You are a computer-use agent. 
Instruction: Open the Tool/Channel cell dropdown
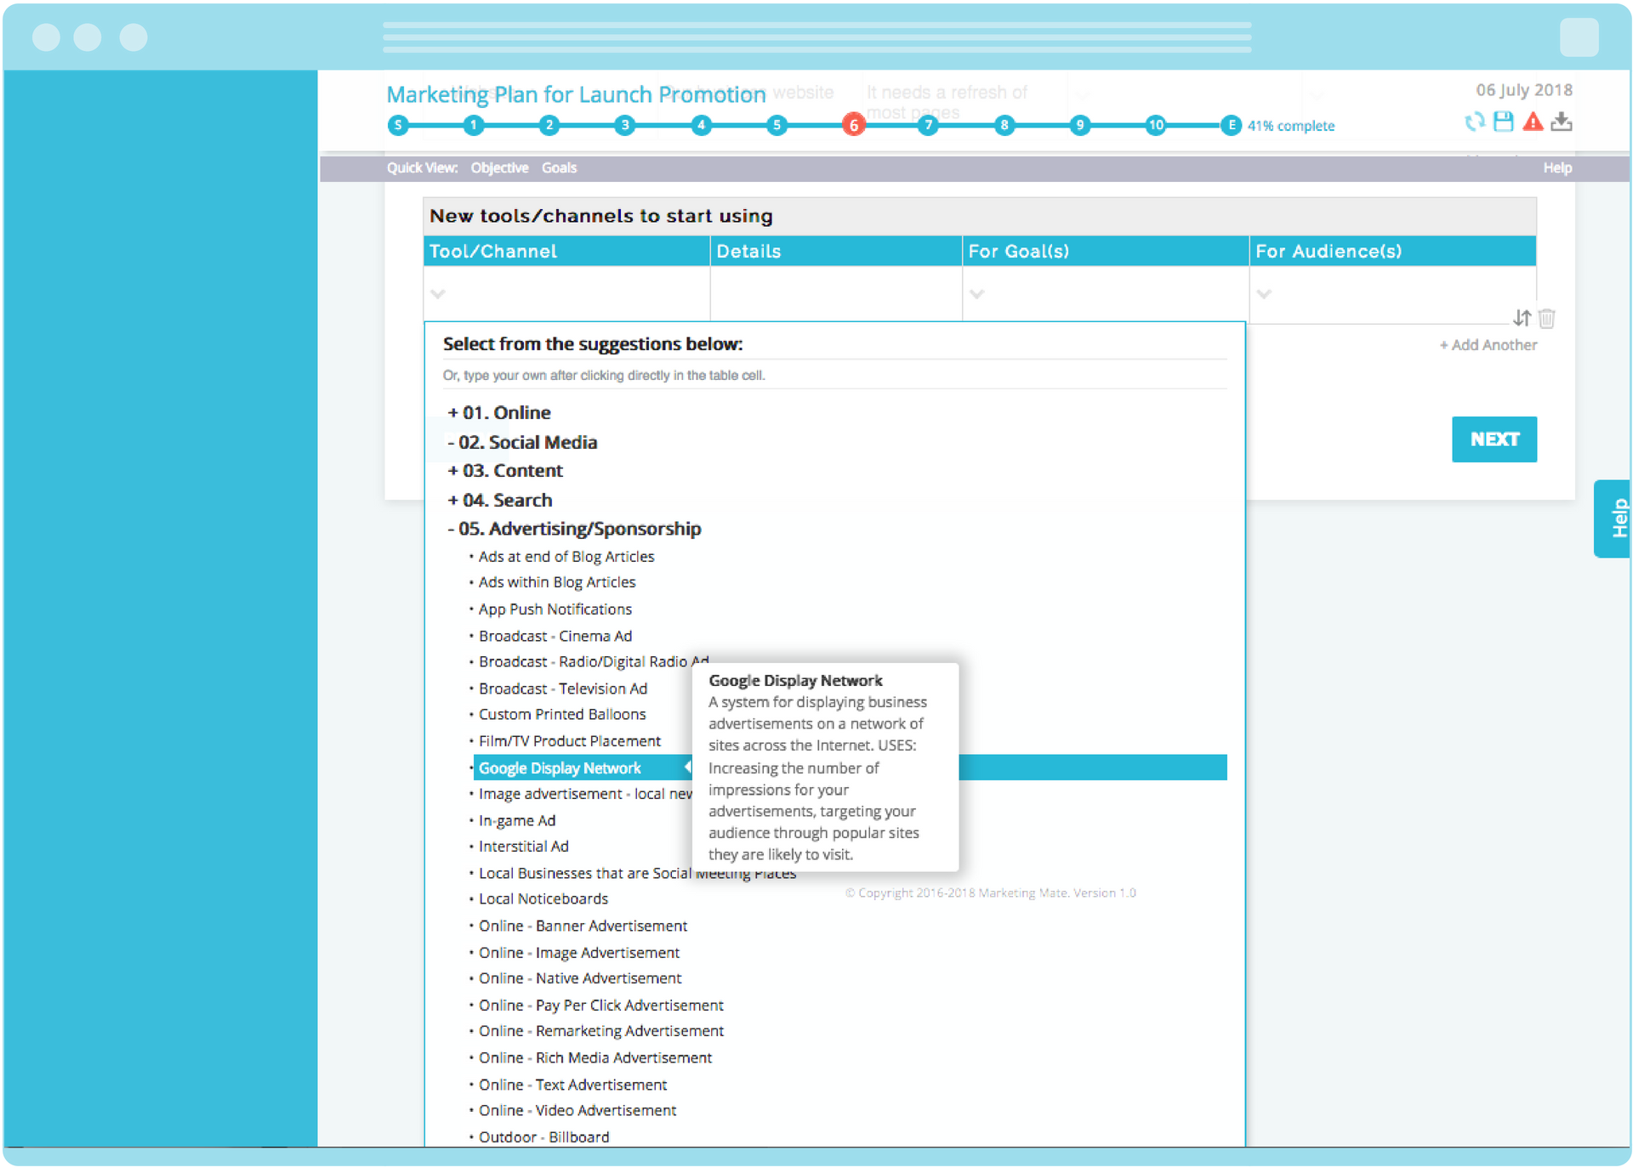[438, 294]
